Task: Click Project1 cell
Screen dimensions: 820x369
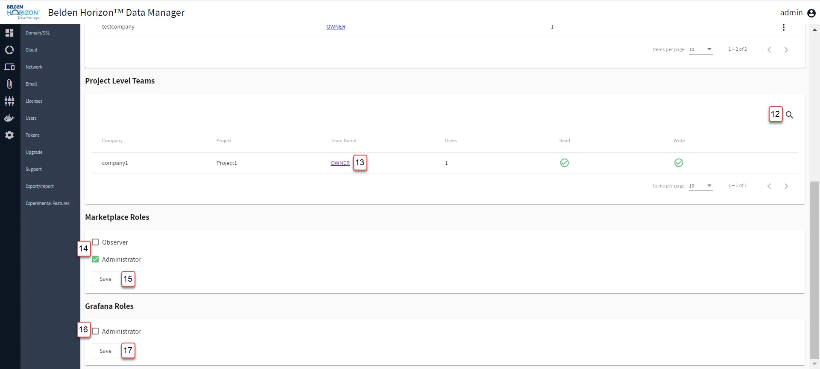Action: tap(226, 163)
